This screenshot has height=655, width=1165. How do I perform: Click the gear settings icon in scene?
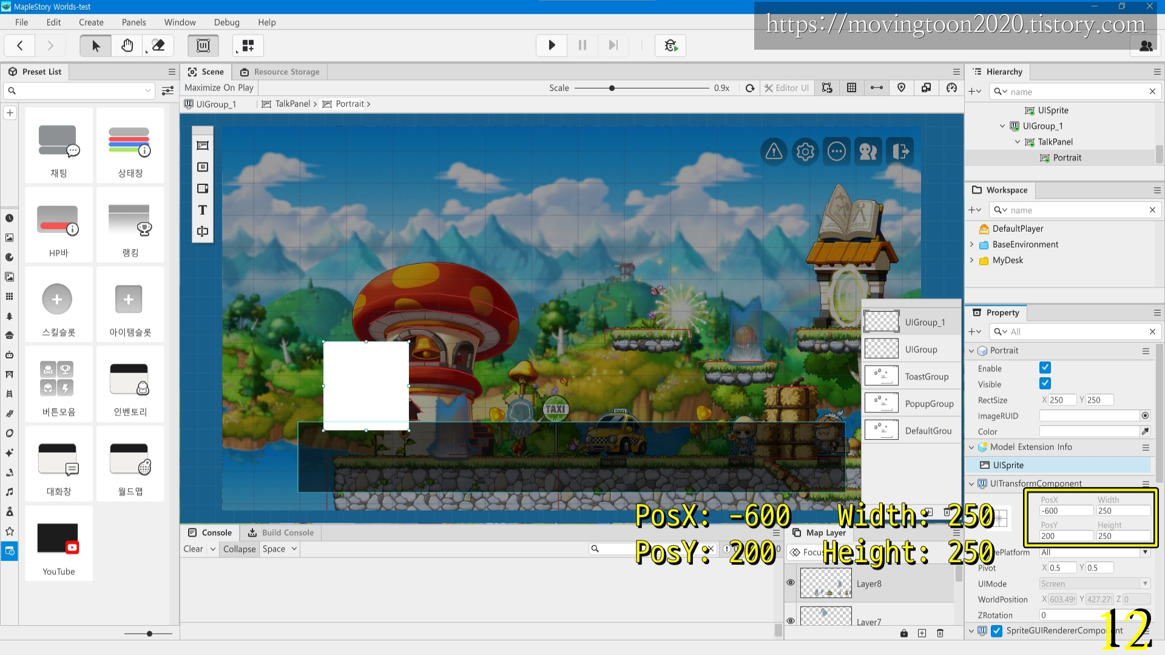(x=805, y=151)
